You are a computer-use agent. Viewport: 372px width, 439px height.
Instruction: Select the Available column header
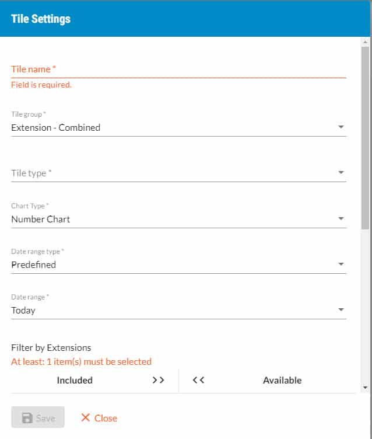click(x=282, y=380)
